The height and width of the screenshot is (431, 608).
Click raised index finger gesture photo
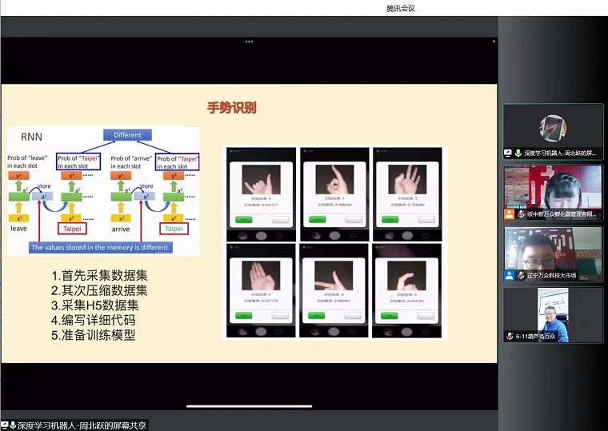click(x=334, y=179)
